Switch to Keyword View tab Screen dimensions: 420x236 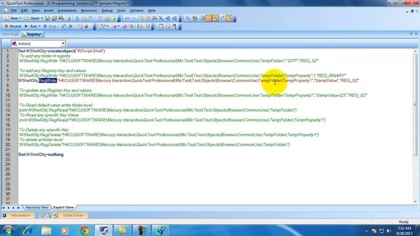(37, 207)
